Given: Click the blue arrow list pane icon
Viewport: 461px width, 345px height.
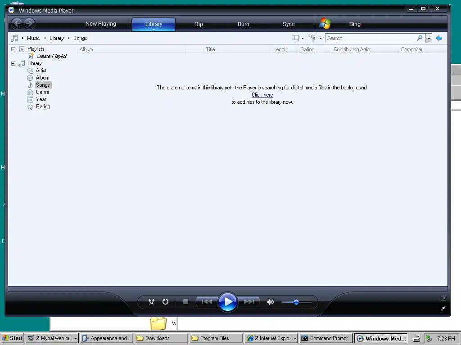Looking at the screenshot, I should [439, 38].
